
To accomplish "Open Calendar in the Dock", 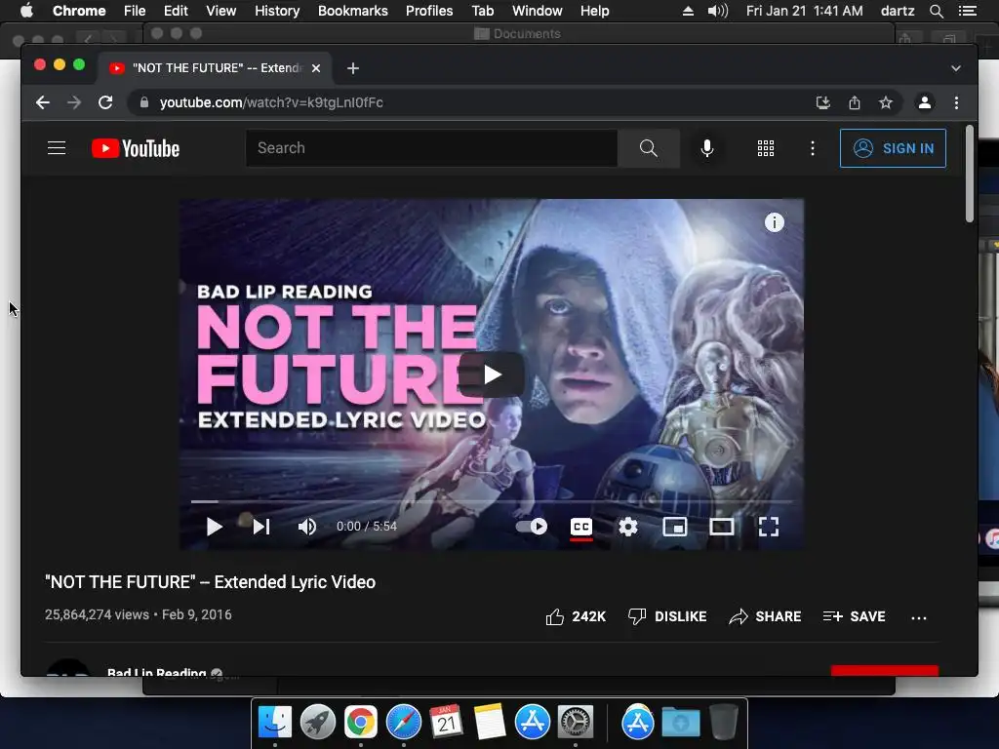I will pyautogui.click(x=446, y=723).
